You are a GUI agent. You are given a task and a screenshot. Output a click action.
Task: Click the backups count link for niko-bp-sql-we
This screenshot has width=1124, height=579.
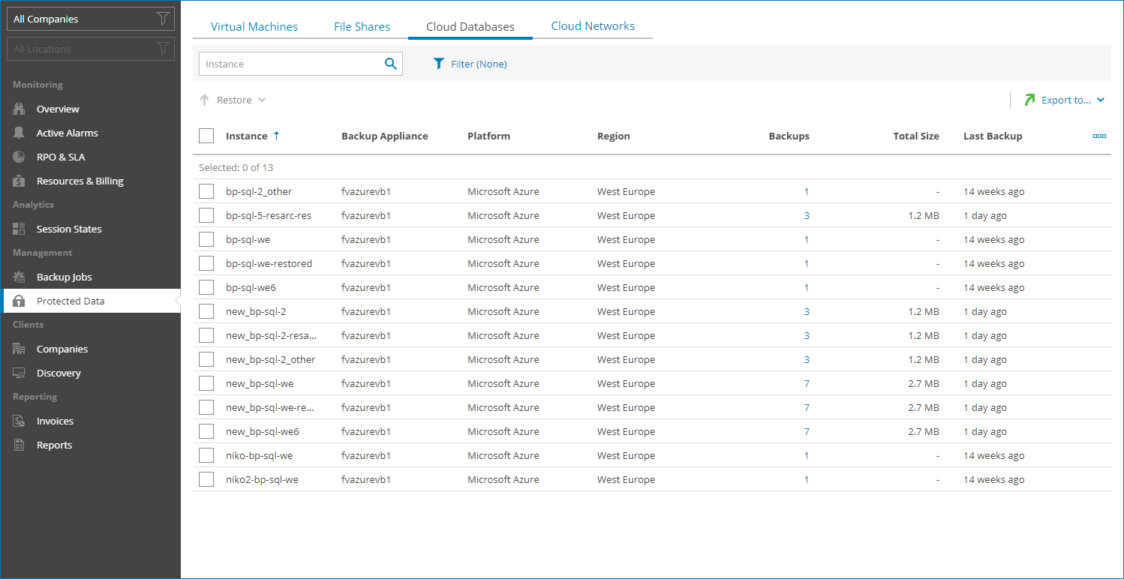(807, 455)
